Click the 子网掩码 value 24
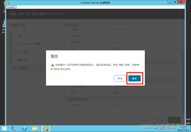The height and width of the screenshot is (132, 191). click(x=115, y=36)
